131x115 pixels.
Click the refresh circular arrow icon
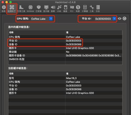click(x=124, y=19)
